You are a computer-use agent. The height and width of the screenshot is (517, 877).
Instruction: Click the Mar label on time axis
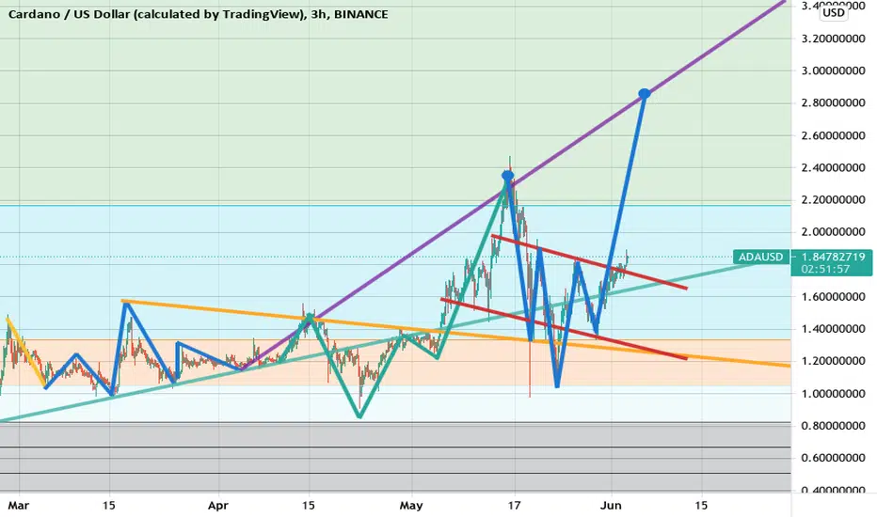19,506
